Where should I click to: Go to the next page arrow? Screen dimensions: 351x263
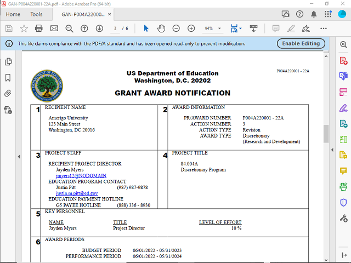point(99,28)
